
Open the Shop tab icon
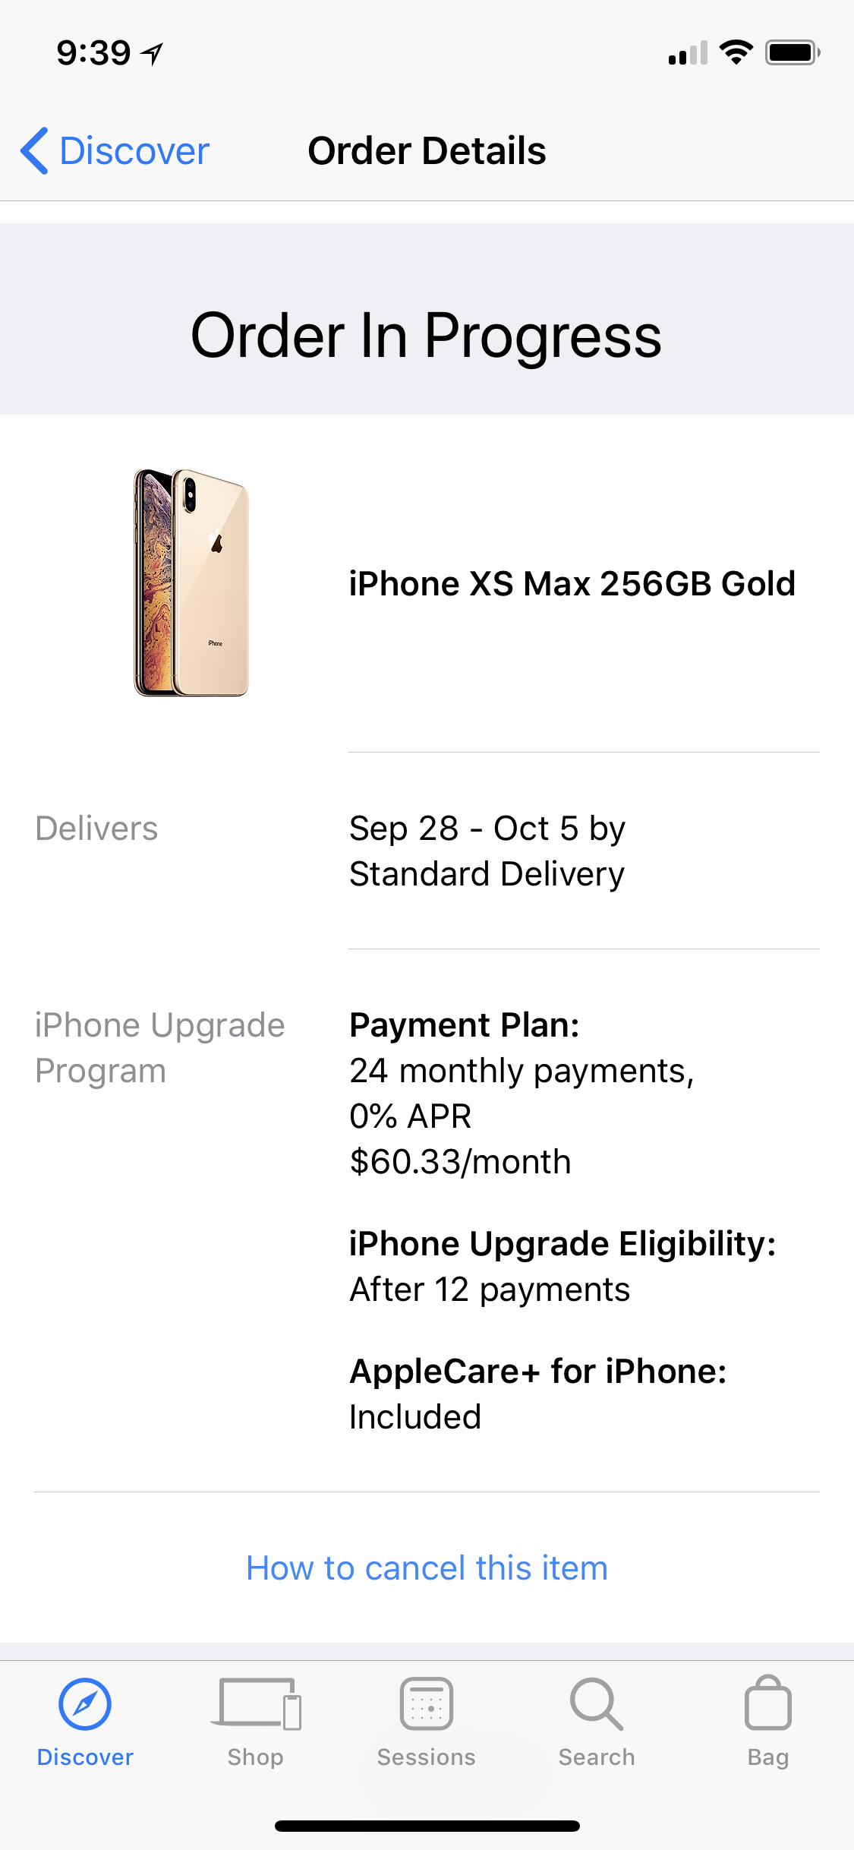(256, 1704)
